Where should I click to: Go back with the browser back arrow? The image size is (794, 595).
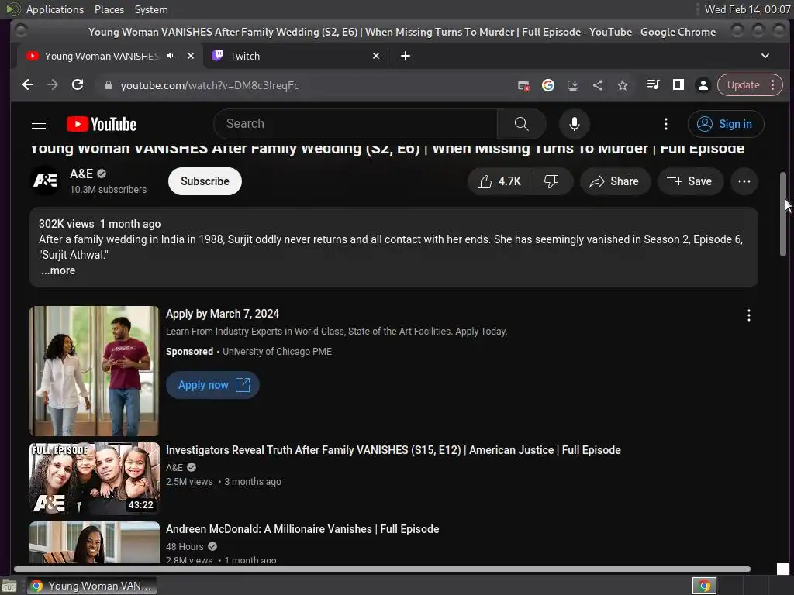coord(28,85)
